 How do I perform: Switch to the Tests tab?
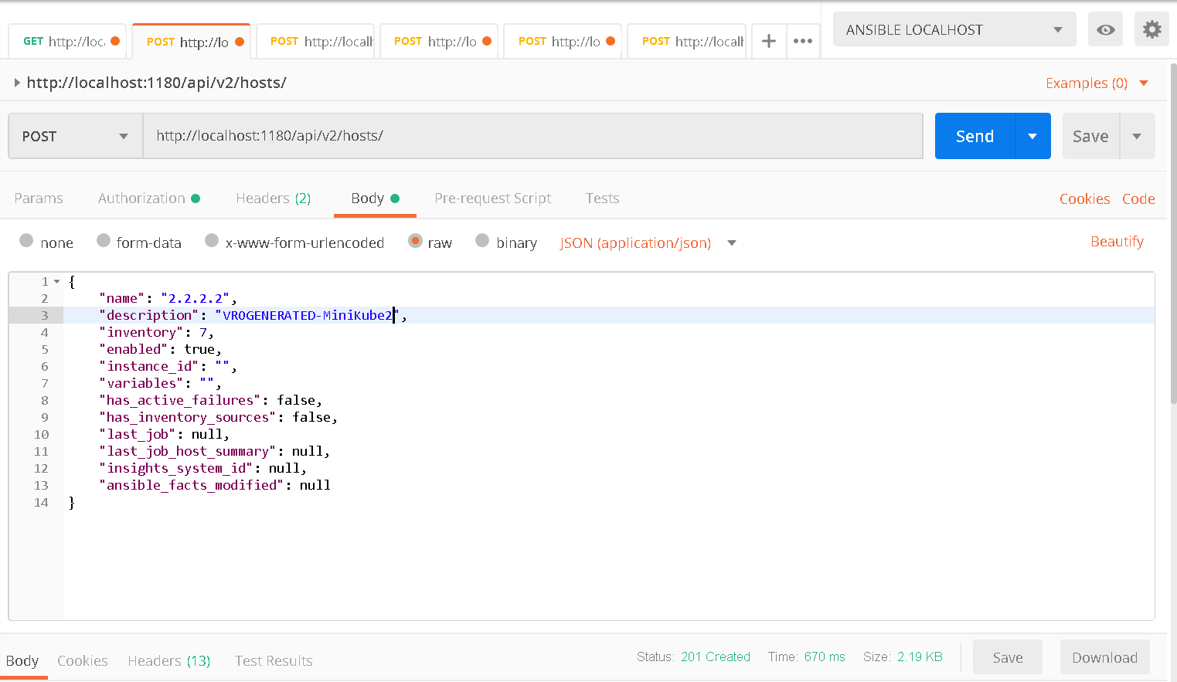point(603,198)
